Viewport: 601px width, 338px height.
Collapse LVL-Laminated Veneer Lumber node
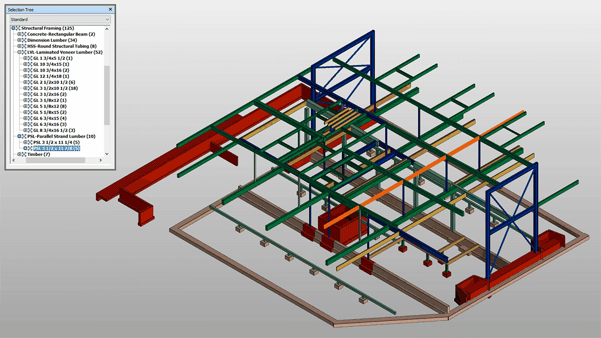tap(20, 52)
